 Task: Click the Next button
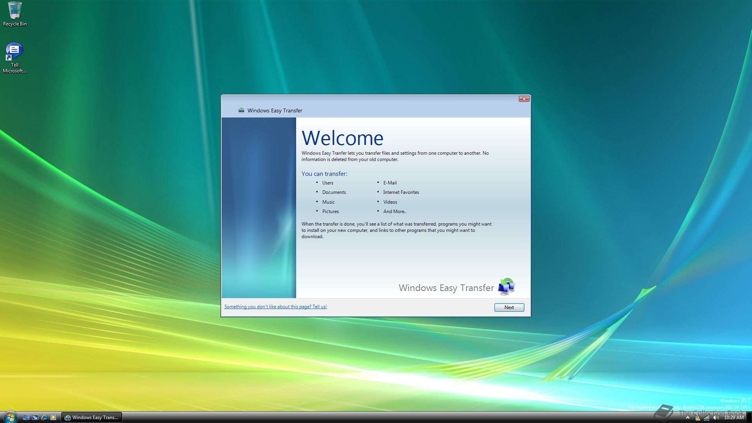coord(509,307)
